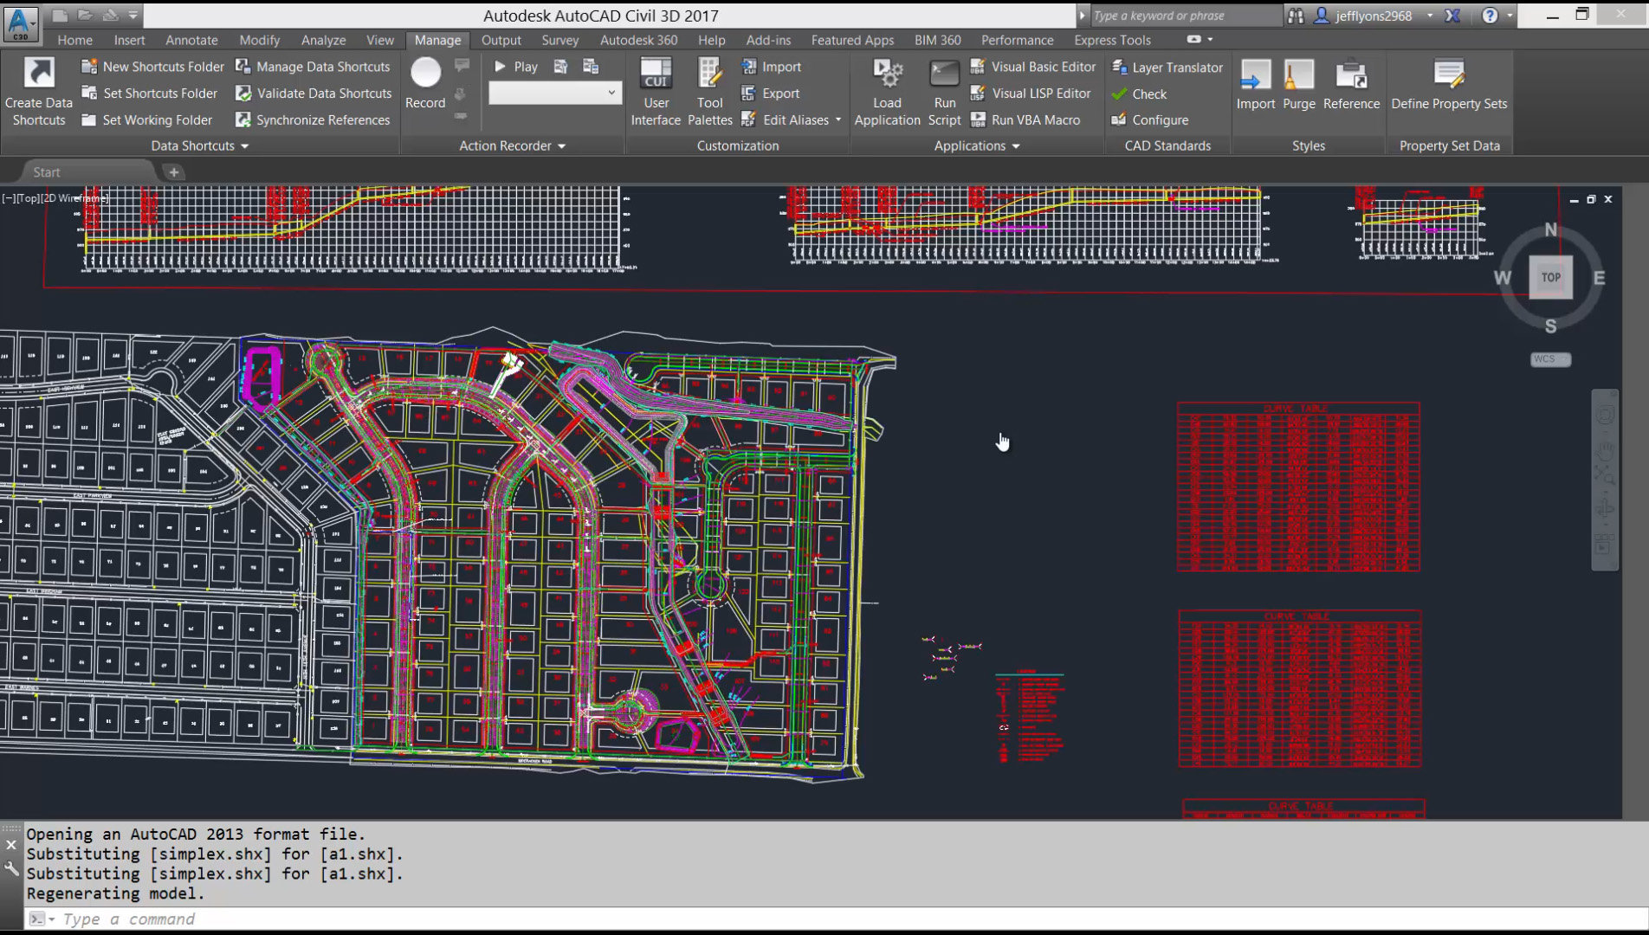
Task: Open the Featured Apps tab
Action: click(x=851, y=40)
